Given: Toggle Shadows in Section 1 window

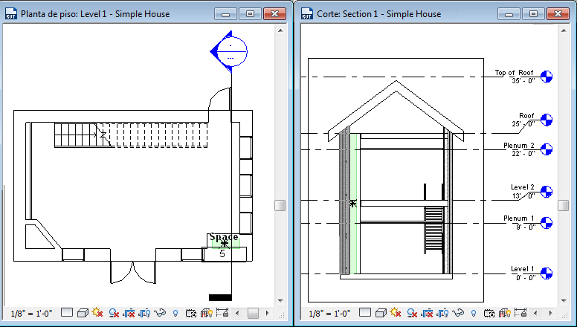Looking at the screenshot, I should (412, 313).
